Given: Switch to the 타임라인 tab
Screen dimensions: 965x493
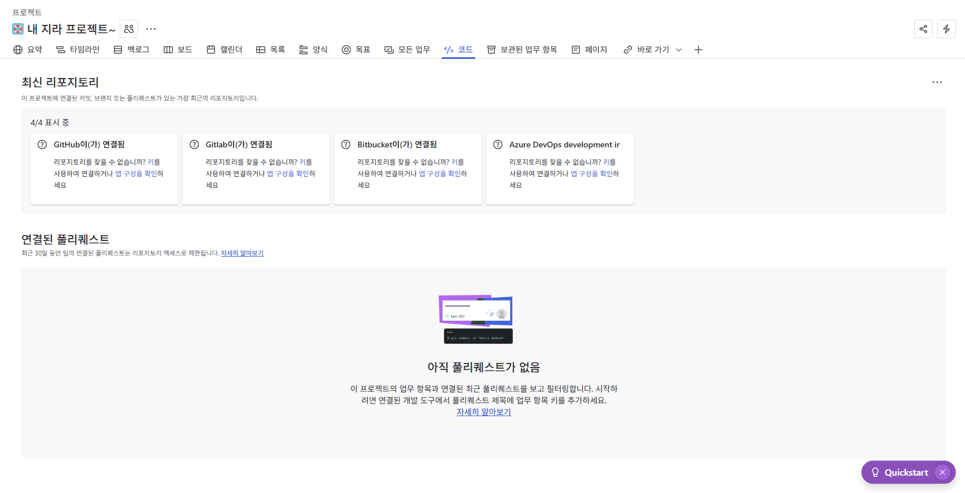Looking at the screenshot, I should pyautogui.click(x=77, y=50).
